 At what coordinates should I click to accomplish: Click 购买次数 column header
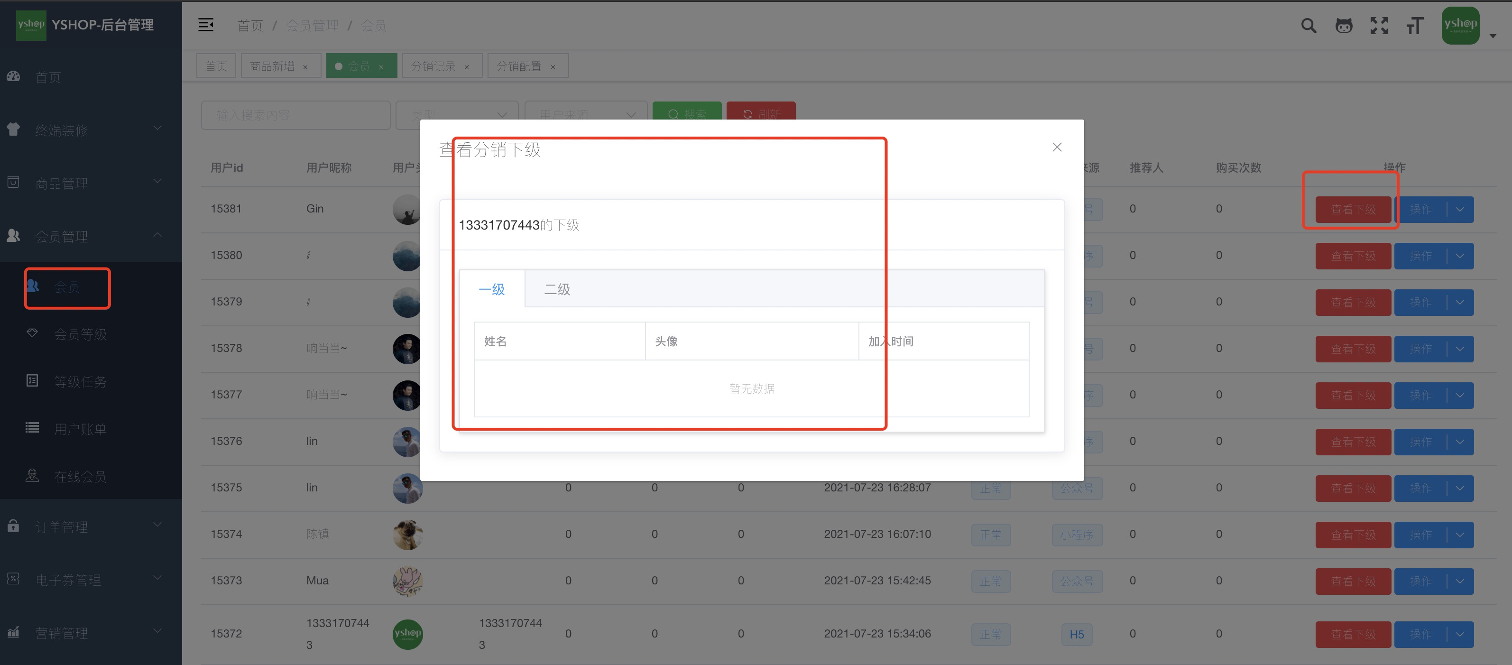[1238, 168]
